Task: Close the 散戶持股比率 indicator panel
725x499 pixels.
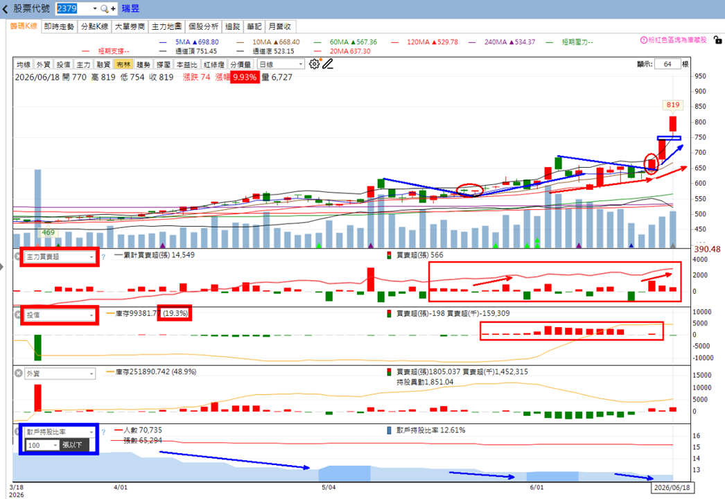Action: (x=17, y=432)
